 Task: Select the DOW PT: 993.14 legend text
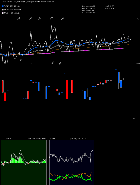[12, 13]
